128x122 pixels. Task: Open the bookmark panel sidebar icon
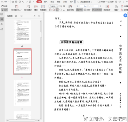(2, 14)
